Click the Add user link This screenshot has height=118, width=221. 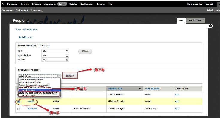[x=25, y=37]
